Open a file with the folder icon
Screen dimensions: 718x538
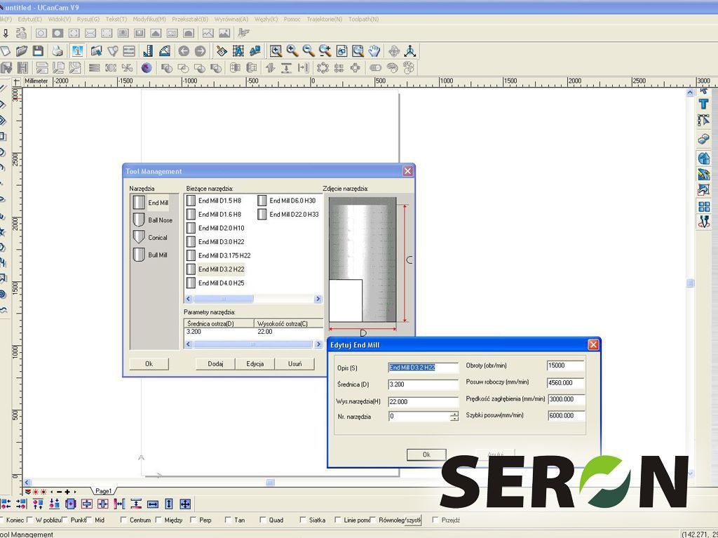click(x=20, y=51)
